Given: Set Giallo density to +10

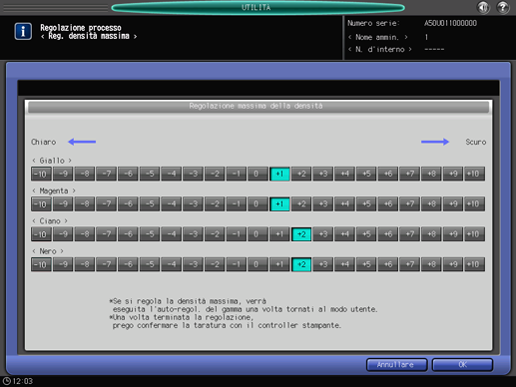Looking at the screenshot, I should pos(474,174).
